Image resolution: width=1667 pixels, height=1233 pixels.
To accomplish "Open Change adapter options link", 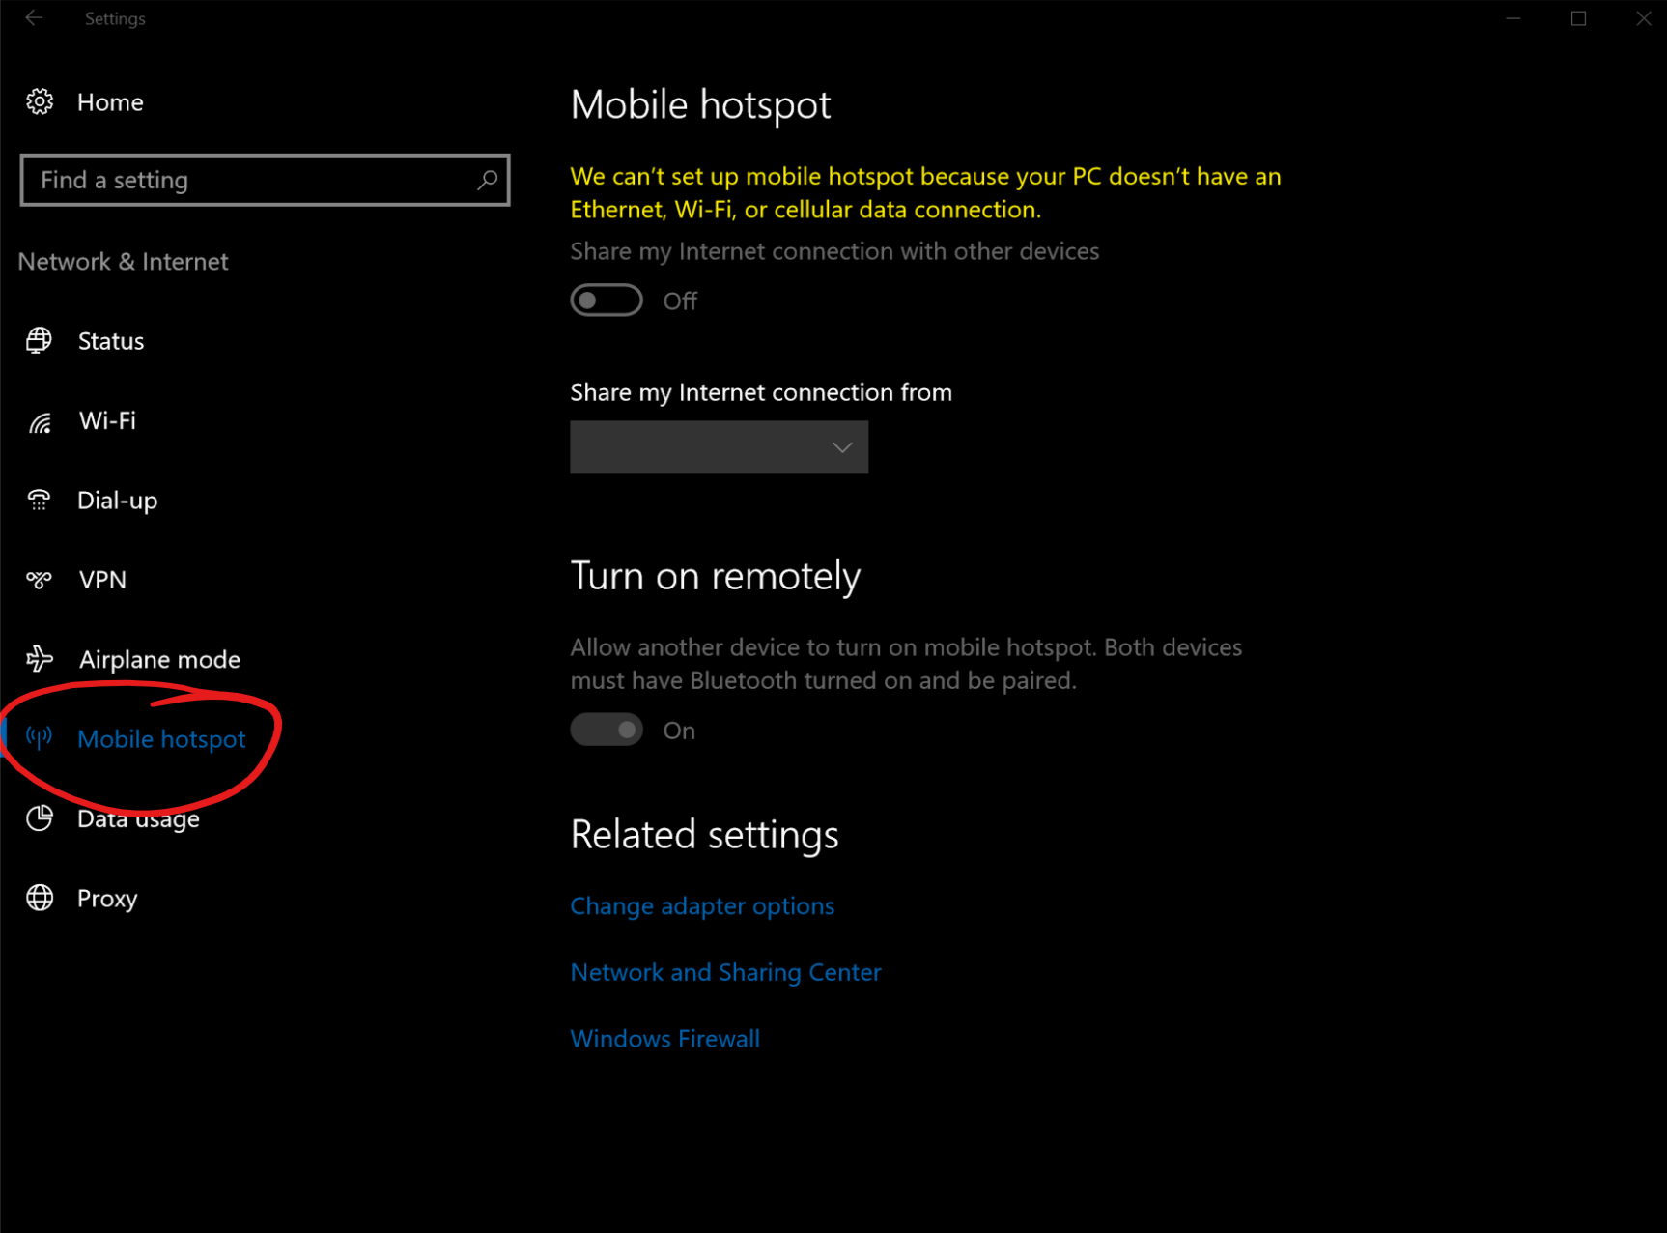I will [x=702, y=906].
